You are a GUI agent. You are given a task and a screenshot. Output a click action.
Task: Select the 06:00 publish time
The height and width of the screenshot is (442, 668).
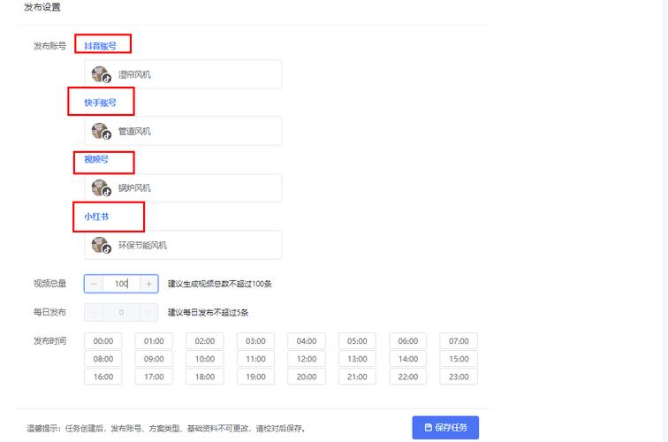click(407, 341)
